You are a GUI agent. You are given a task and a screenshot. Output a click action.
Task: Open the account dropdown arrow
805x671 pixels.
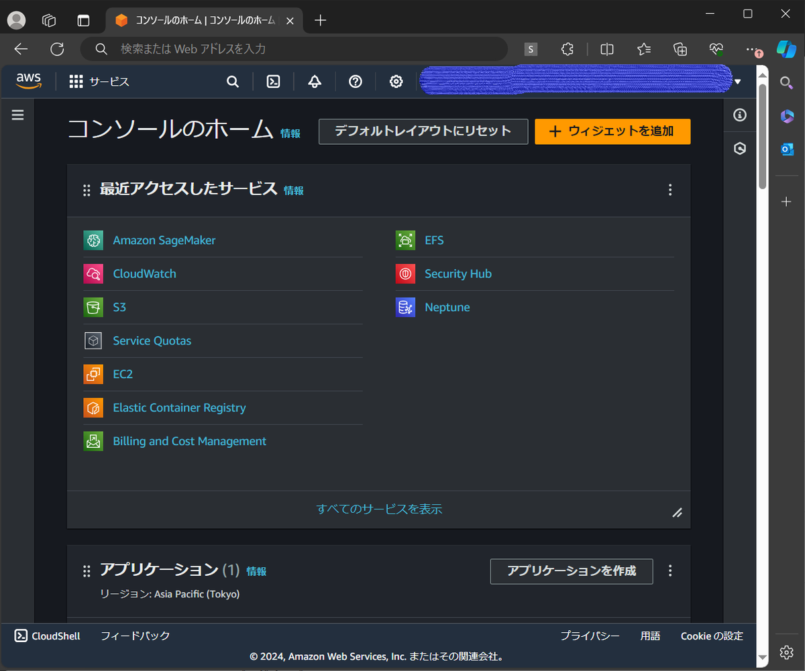[738, 82]
